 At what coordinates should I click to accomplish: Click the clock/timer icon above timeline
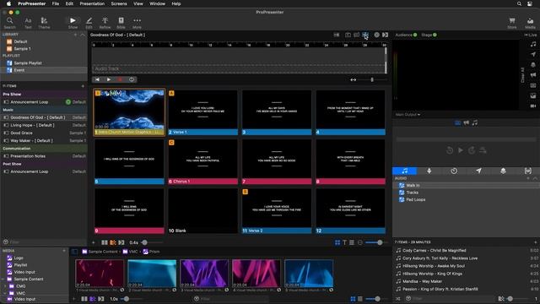point(377,35)
